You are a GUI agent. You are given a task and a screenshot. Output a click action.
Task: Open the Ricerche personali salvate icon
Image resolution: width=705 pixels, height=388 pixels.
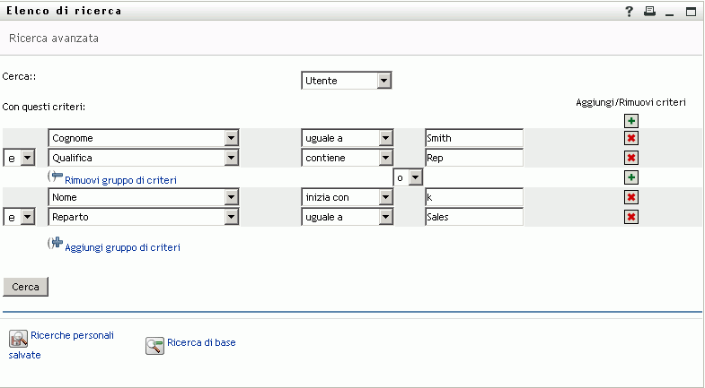18,339
